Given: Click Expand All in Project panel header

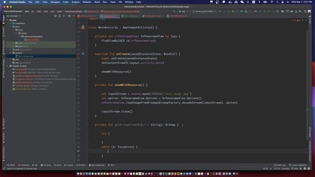Looking at the screenshot, I should click(x=60, y=16).
